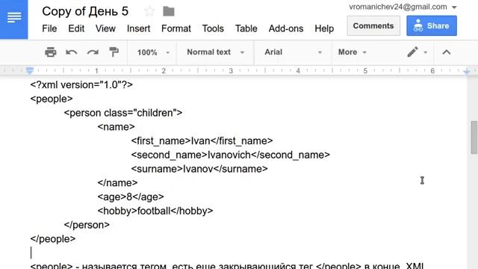
Task: Click the <surname>Ivanov</surname> line
Action: coord(199,169)
